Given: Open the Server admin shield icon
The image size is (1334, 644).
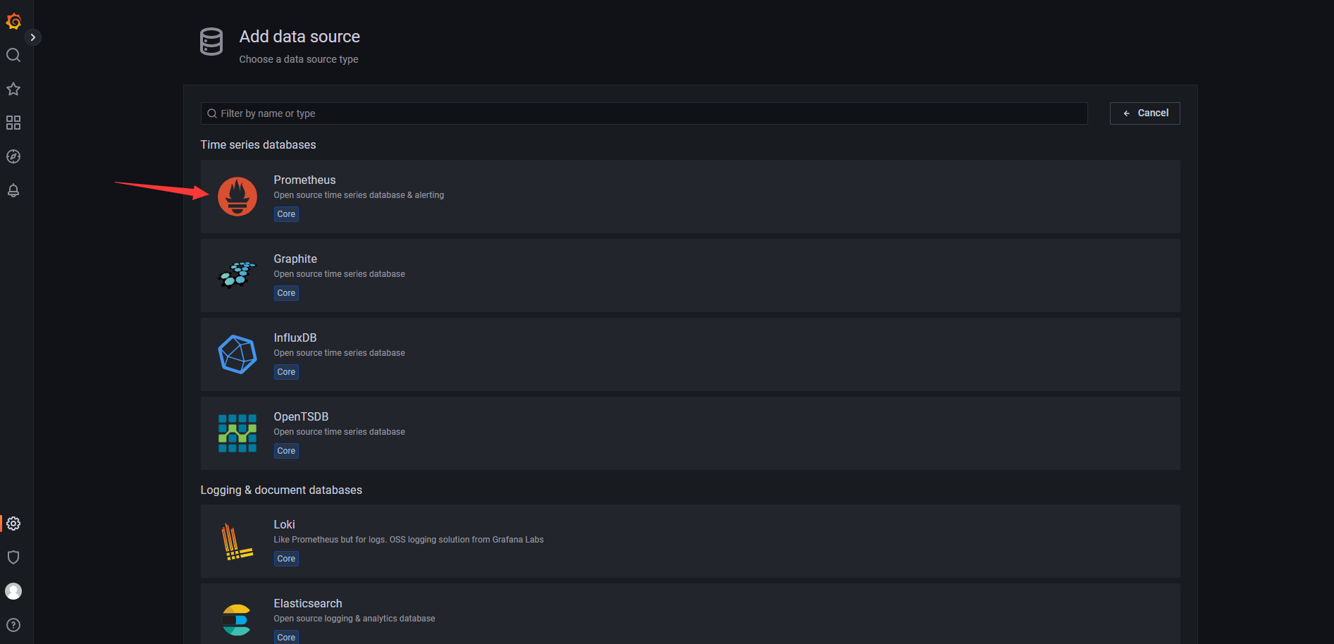Looking at the screenshot, I should click(13, 557).
